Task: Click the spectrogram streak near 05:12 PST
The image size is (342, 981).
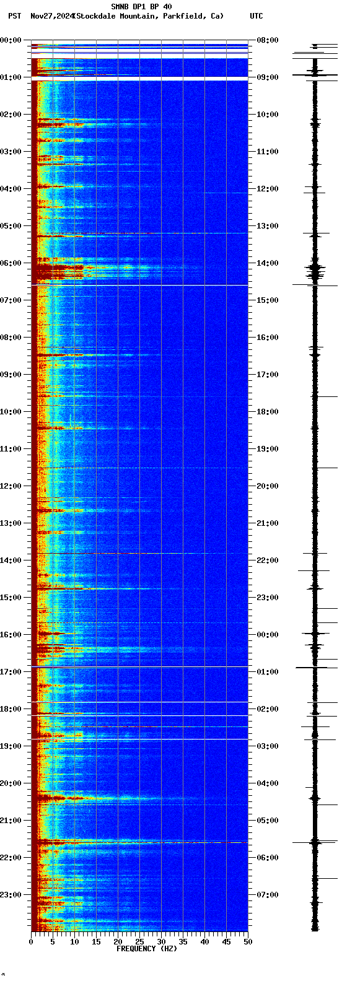Action: (x=139, y=233)
